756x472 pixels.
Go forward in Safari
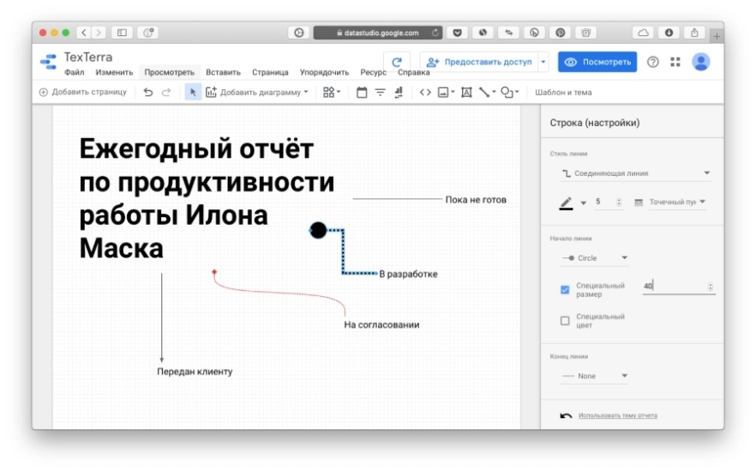[x=99, y=33]
